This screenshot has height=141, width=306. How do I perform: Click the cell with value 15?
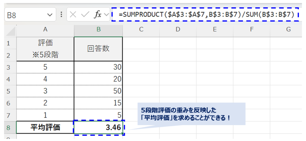coord(99,103)
